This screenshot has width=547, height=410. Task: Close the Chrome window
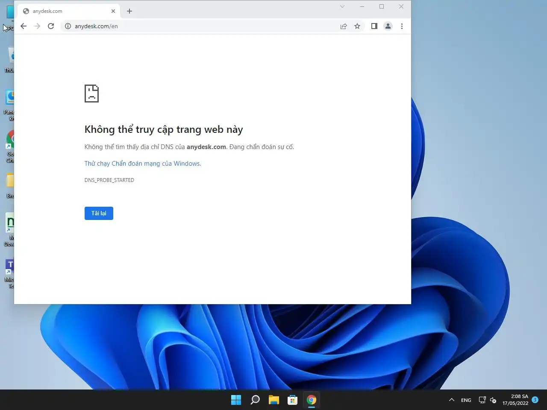[x=401, y=6]
